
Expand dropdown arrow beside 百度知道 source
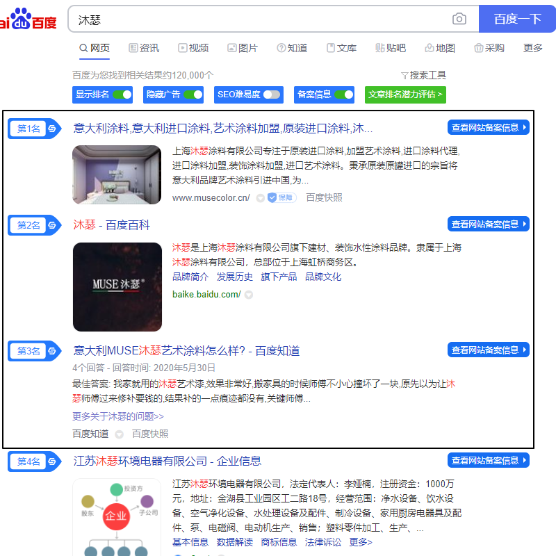tap(119, 434)
